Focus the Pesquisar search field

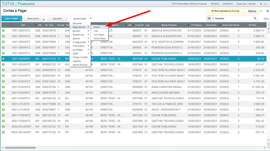coord(234,18)
